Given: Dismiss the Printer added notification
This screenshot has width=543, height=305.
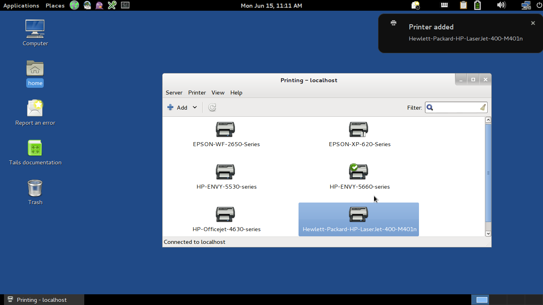Looking at the screenshot, I should (x=533, y=23).
